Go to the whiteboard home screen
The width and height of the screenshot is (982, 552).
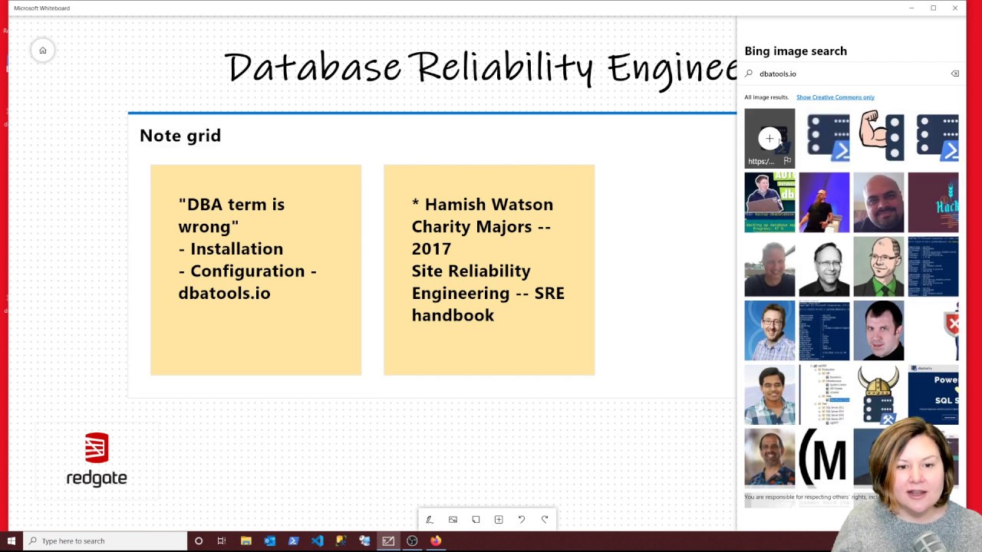43,51
